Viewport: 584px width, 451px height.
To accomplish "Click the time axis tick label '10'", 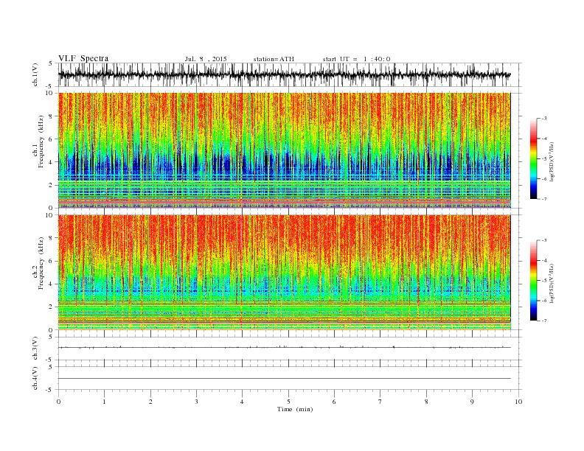I will point(518,402).
